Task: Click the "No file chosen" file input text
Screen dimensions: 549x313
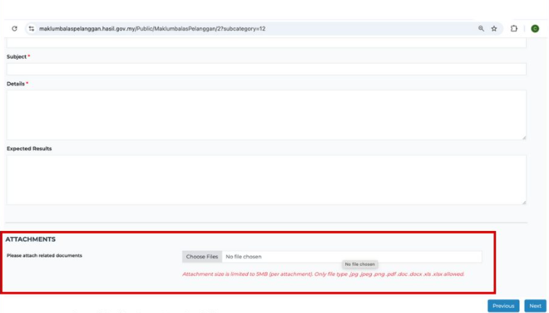Action: pos(243,257)
